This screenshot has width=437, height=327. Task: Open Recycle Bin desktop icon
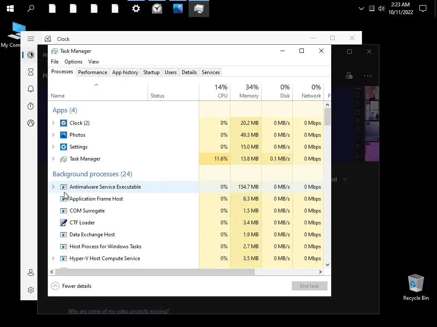point(416,287)
